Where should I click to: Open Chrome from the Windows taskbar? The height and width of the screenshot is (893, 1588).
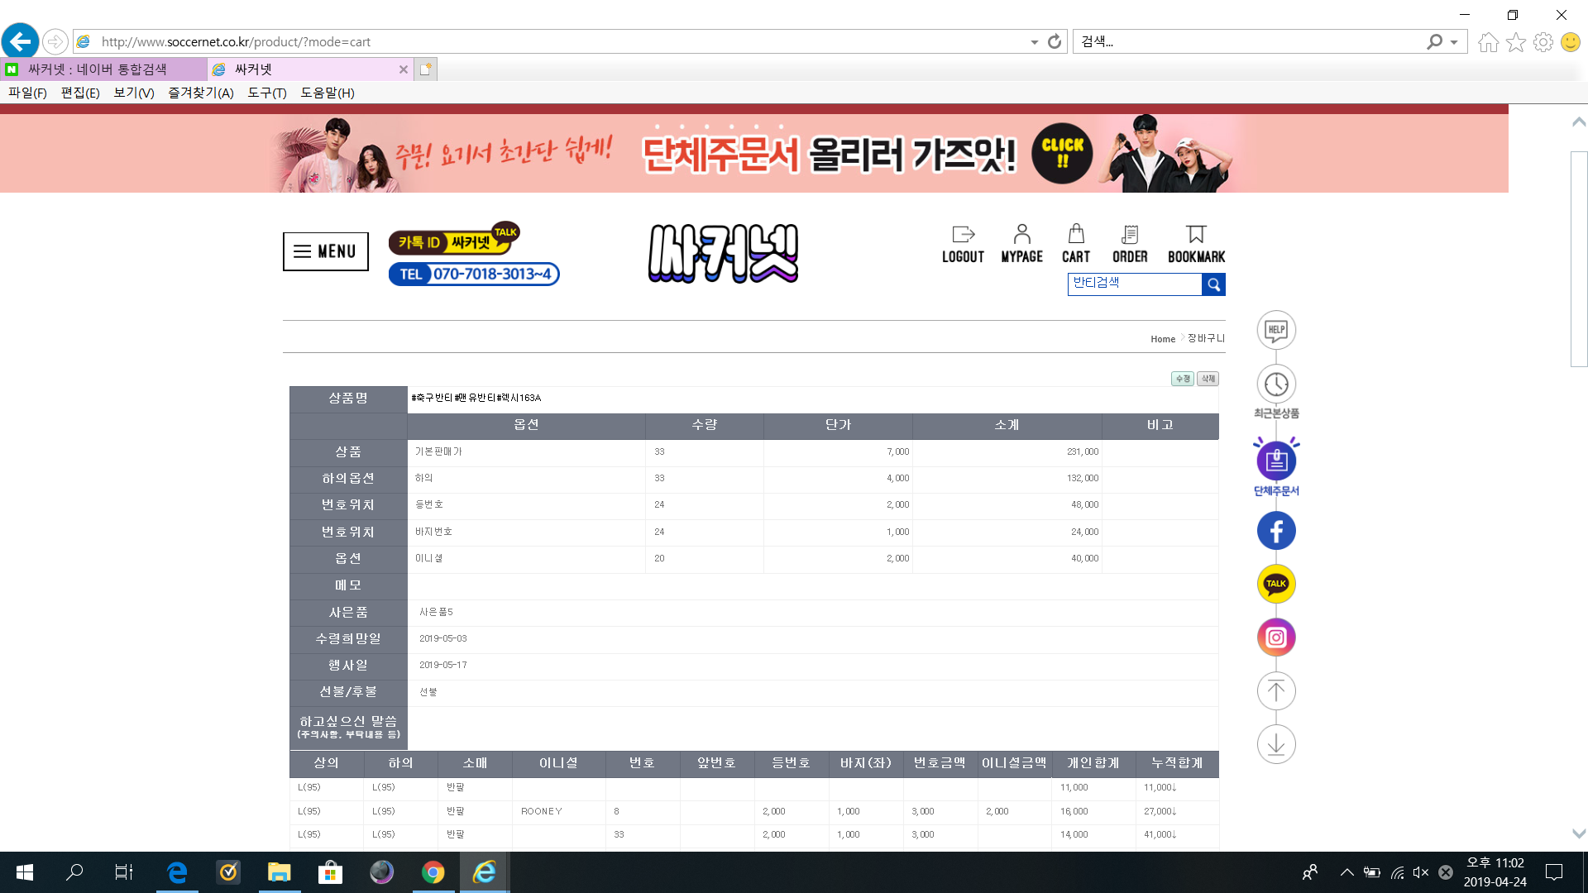(x=433, y=872)
